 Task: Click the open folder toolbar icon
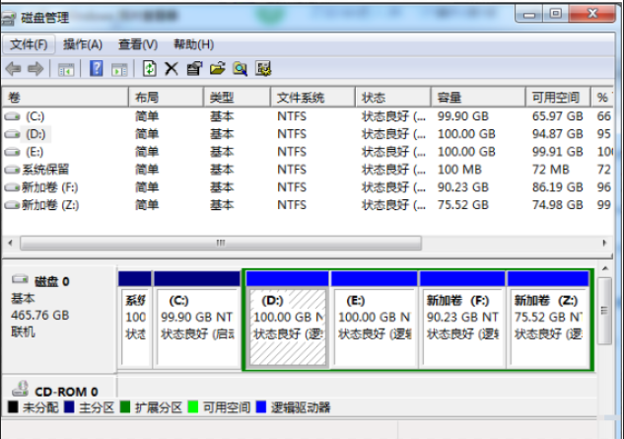tap(217, 68)
